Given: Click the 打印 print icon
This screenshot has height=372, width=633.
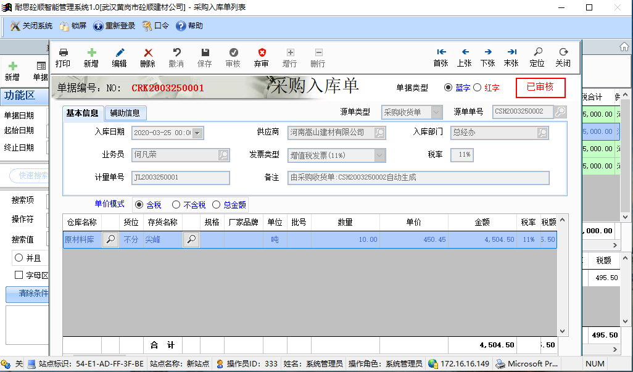Looking at the screenshot, I should click(x=62, y=53).
